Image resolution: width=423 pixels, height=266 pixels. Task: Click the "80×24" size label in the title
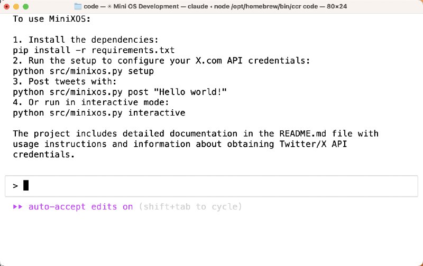(337, 6)
